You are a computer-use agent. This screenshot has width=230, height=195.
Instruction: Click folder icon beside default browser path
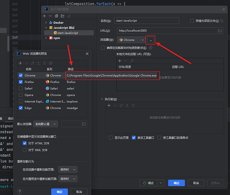click(84, 124)
